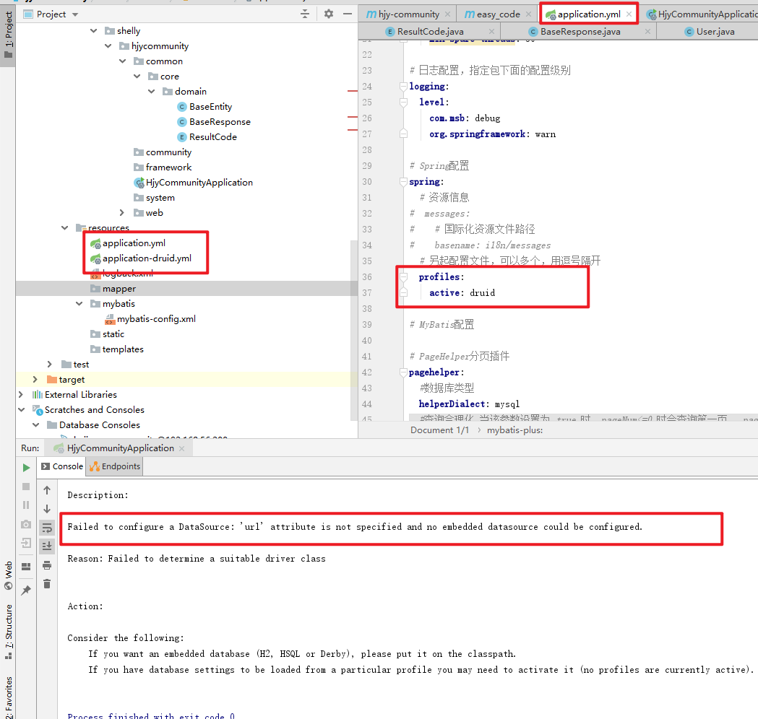Click Document 1/1 breadcrumb in editor footer

[439, 430]
